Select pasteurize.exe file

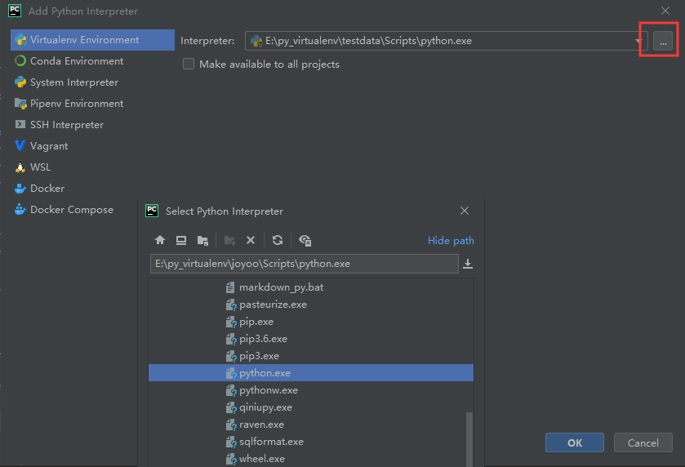(x=310, y=305)
